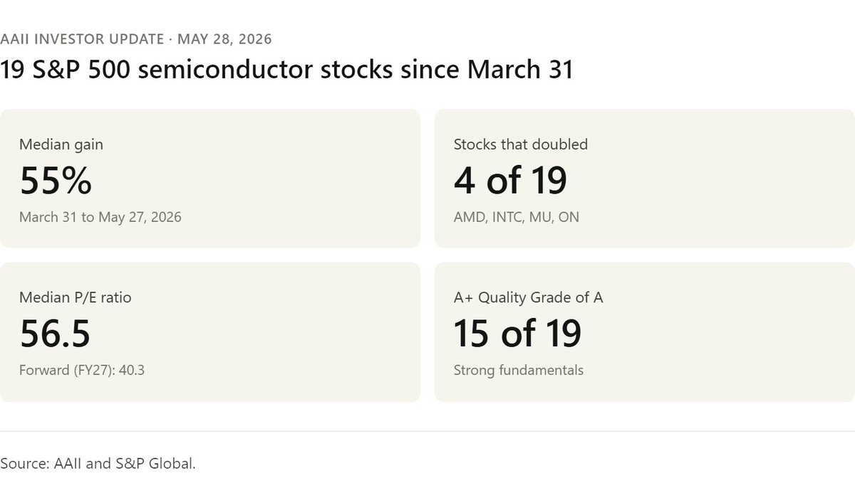This screenshot has height=503, width=855.
Task: Click the Forward (FY27): 40.3 subtext
Action: coord(82,370)
